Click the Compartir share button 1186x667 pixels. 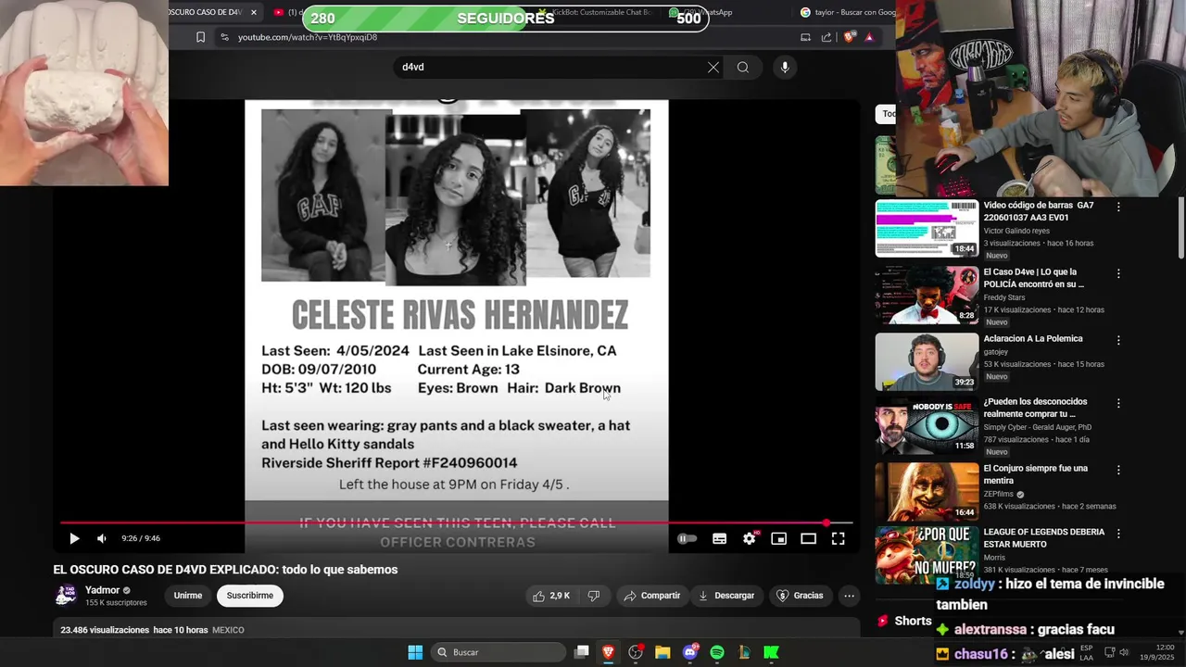tap(652, 596)
